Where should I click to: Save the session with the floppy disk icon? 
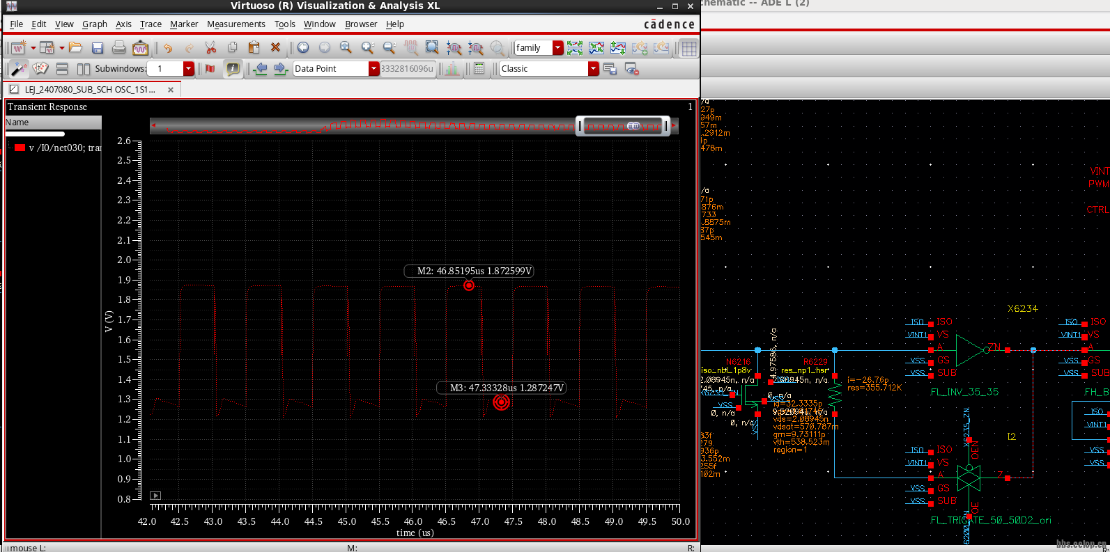(98, 48)
